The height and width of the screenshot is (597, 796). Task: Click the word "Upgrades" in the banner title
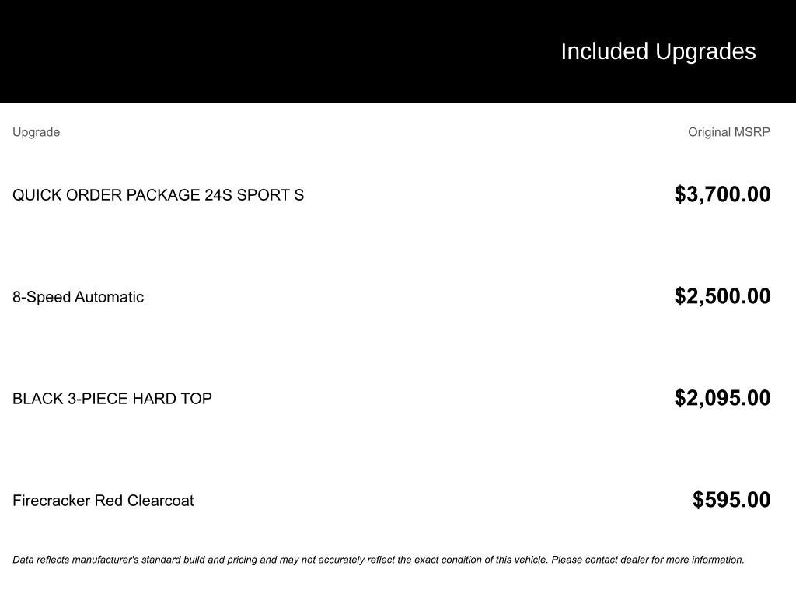coord(706,51)
